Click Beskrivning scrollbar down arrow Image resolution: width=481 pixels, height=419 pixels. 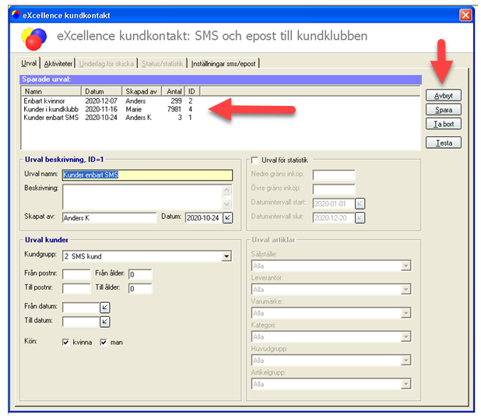226,204
